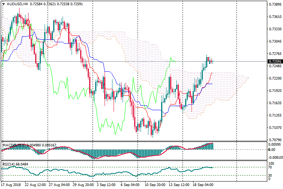This screenshot has width=283, height=189.
Task: Click the current price label 0.72591
Action: [275, 61]
